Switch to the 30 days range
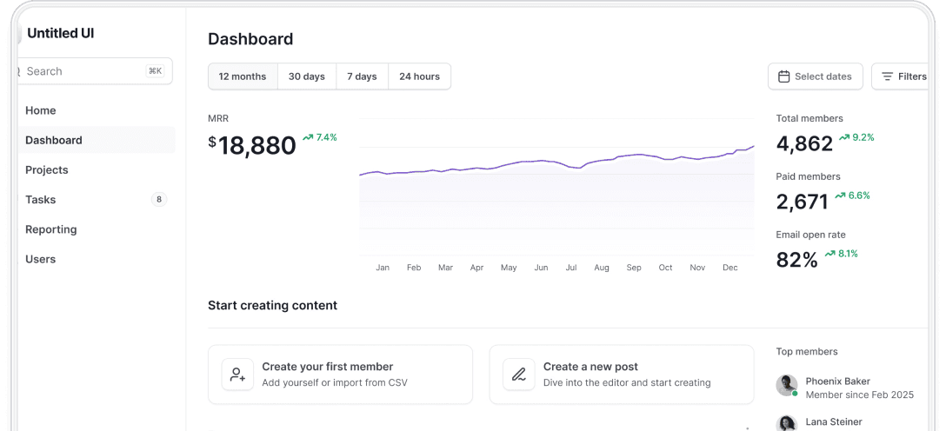This screenshot has width=946, height=431. click(307, 76)
